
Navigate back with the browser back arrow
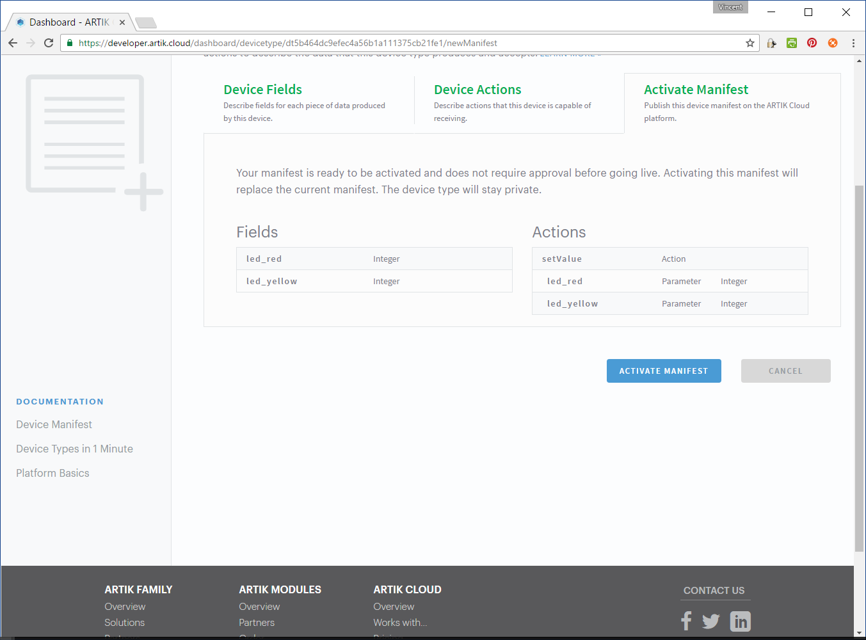13,43
